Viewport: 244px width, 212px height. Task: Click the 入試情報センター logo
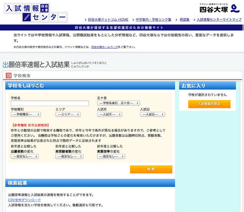[x=35, y=13]
